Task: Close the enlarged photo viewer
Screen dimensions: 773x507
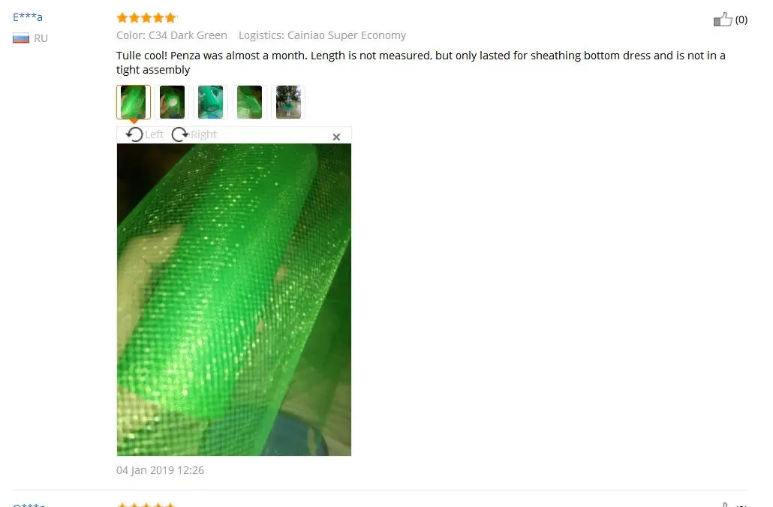Action: [x=336, y=137]
